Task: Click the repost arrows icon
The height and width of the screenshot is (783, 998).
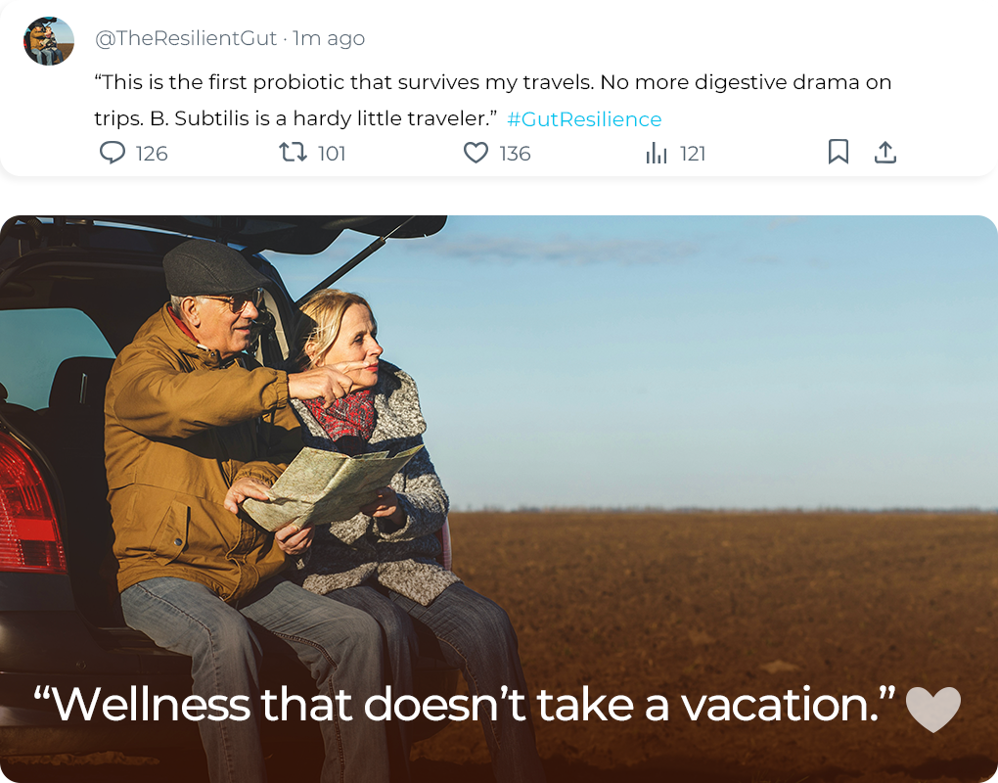Action: click(x=292, y=153)
